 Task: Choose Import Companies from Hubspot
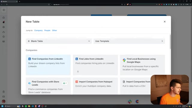tap(95, 86)
